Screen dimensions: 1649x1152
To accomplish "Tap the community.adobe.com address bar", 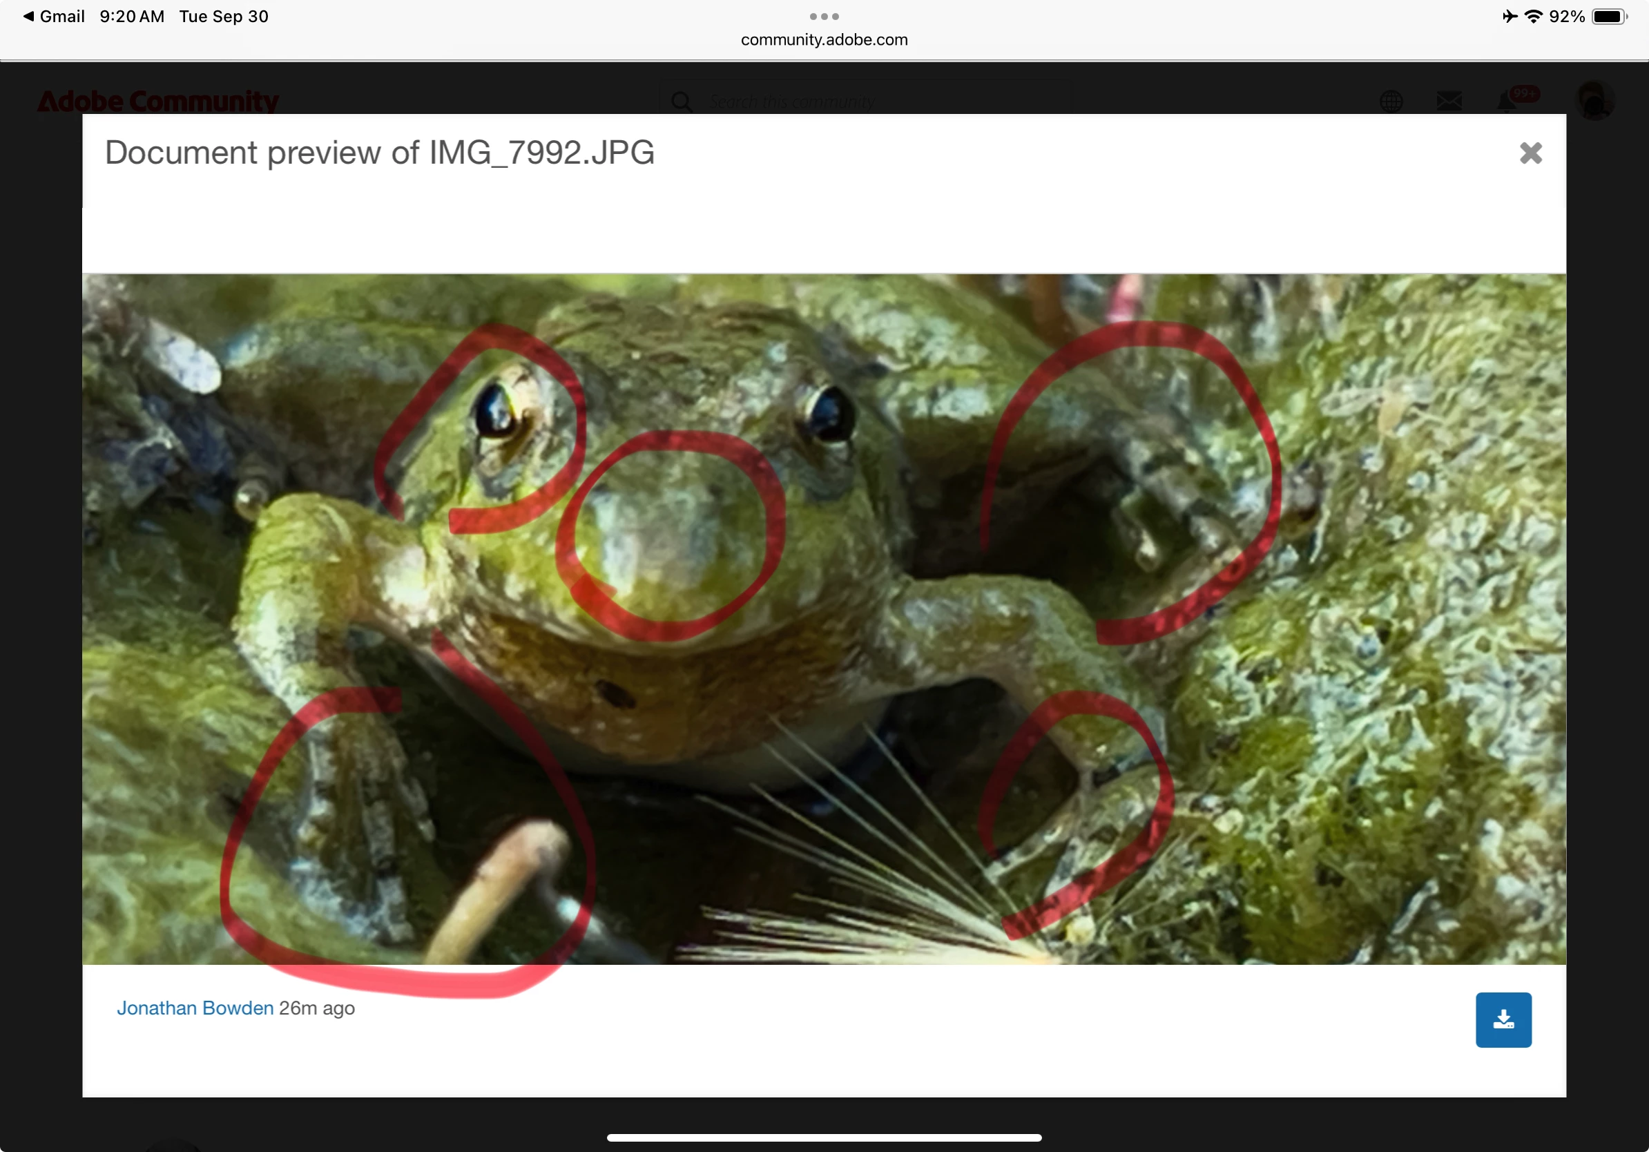I will coord(824,39).
